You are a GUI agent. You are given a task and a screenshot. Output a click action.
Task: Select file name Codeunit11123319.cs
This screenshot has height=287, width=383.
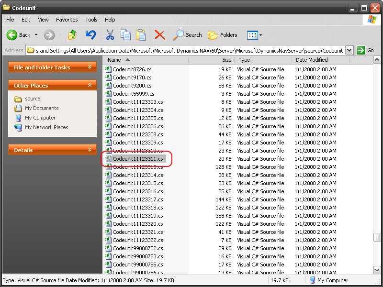click(138, 216)
